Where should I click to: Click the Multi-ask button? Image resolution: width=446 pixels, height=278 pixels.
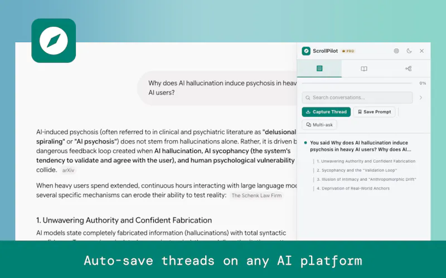point(319,125)
